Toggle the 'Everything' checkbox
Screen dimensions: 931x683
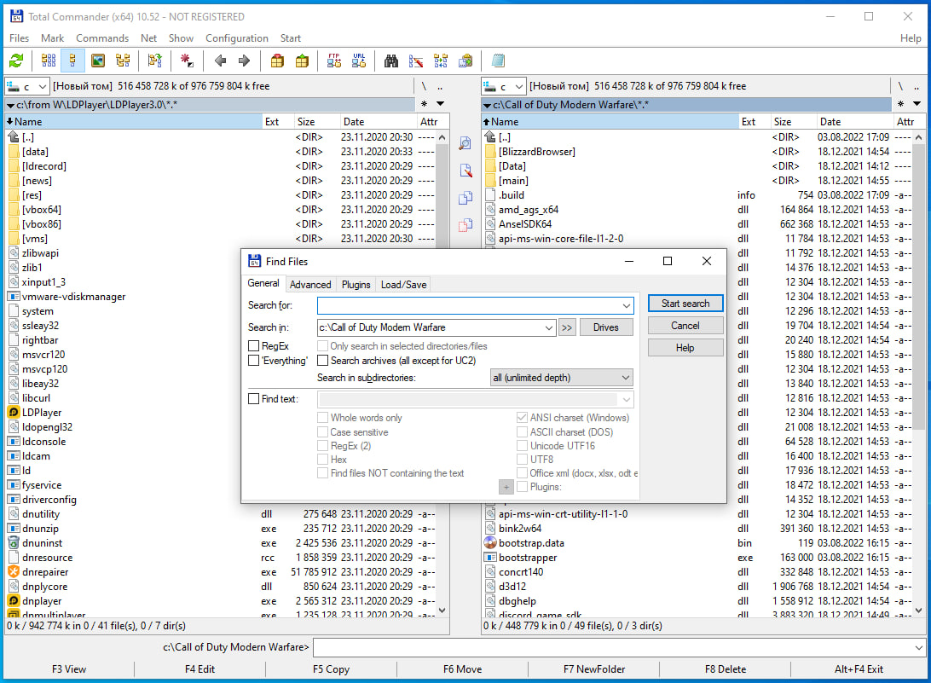pos(253,360)
